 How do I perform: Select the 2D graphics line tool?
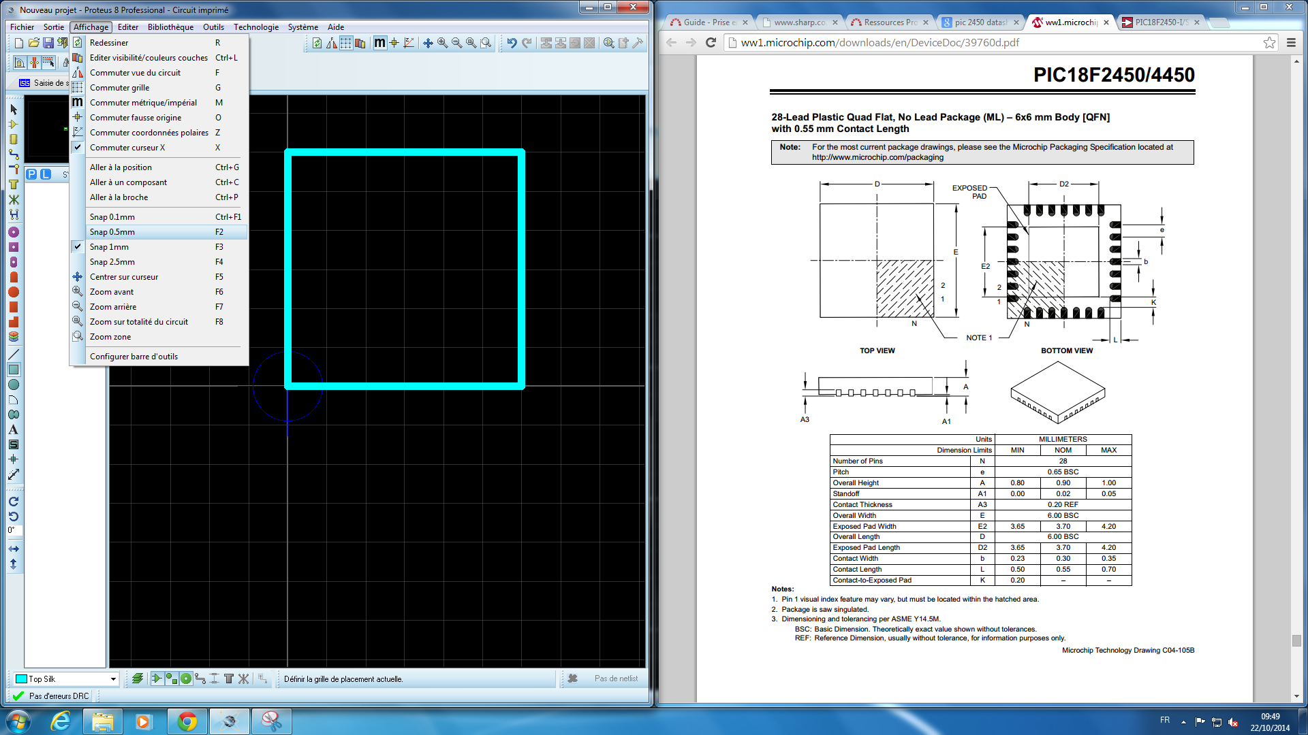(14, 355)
